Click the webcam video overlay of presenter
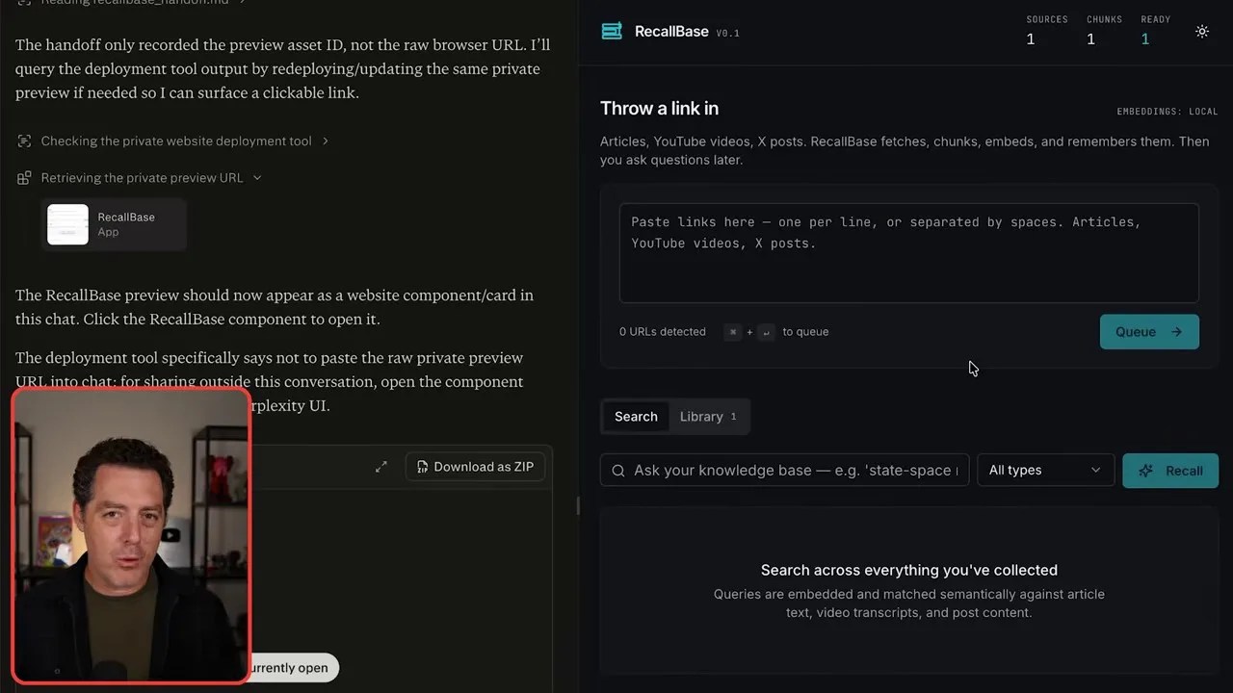This screenshot has width=1233, height=693. [131, 535]
